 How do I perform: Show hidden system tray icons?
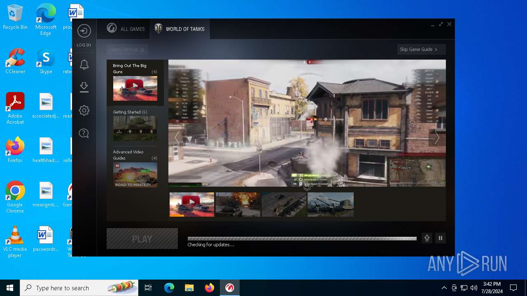point(444,288)
